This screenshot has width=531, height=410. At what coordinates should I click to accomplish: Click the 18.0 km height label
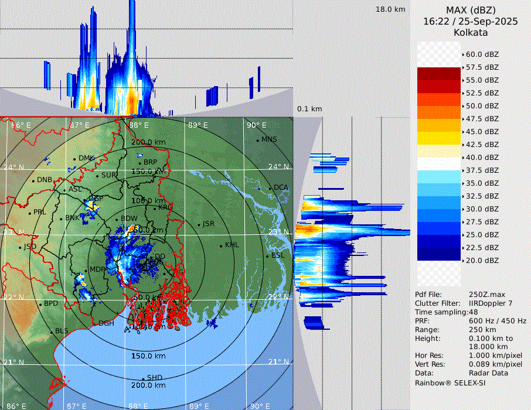(x=390, y=9)
